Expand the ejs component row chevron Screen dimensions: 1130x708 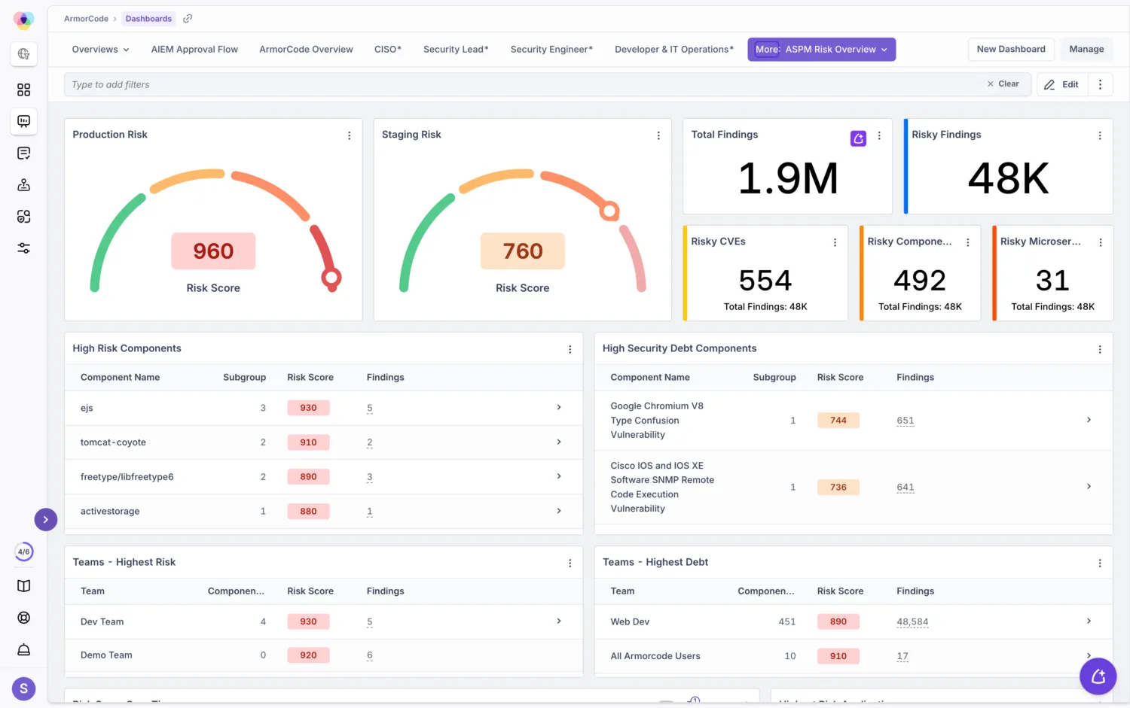(559, 407)
